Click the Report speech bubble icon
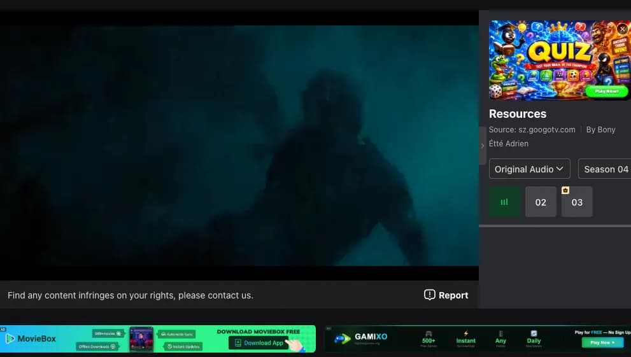 pyautogui.click(x=429, y=295)
